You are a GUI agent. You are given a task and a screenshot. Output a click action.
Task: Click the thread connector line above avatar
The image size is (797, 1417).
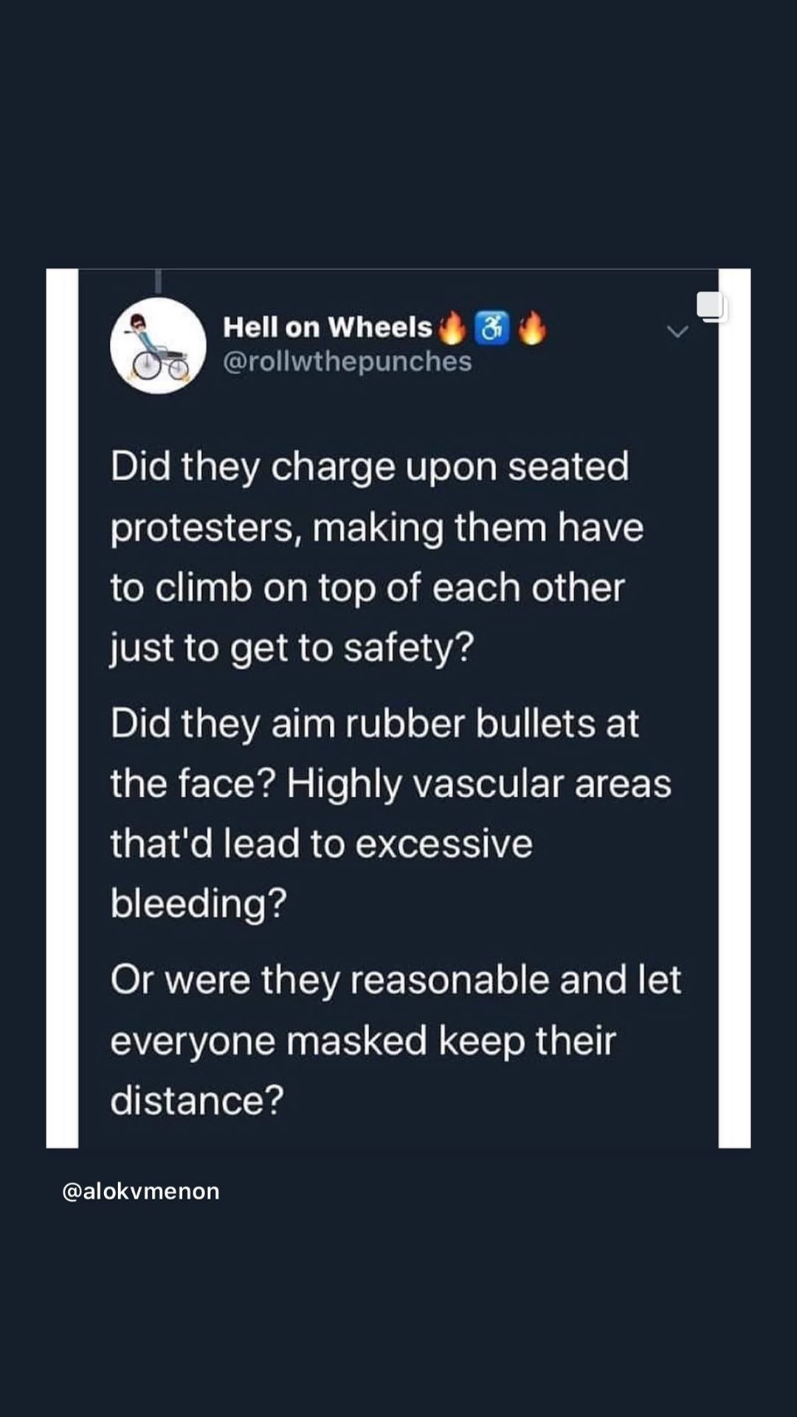(158, 281)
